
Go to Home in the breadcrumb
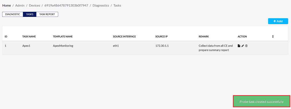pos(7,5)
